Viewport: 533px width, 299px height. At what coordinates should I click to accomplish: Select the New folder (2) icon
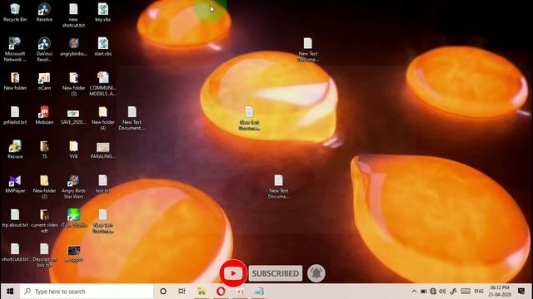pyautogui.click(x=44, y=187)
